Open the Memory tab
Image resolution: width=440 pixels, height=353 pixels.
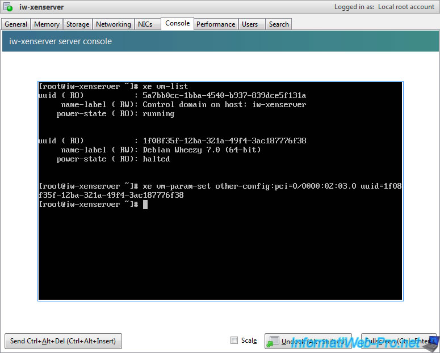pyautogui.click(x=47, y=24)
